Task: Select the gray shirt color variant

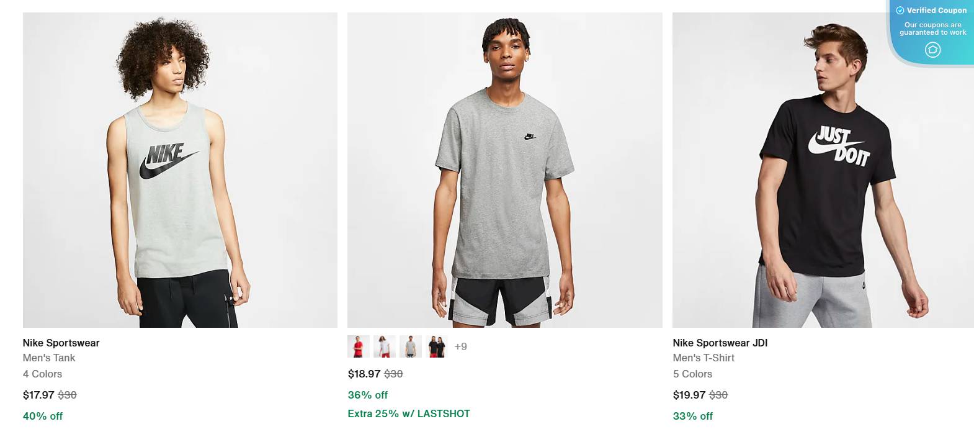Action: 409,346
